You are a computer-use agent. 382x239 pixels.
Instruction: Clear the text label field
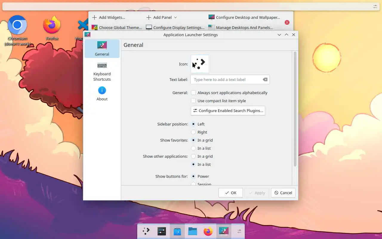[x=265, y=79]
